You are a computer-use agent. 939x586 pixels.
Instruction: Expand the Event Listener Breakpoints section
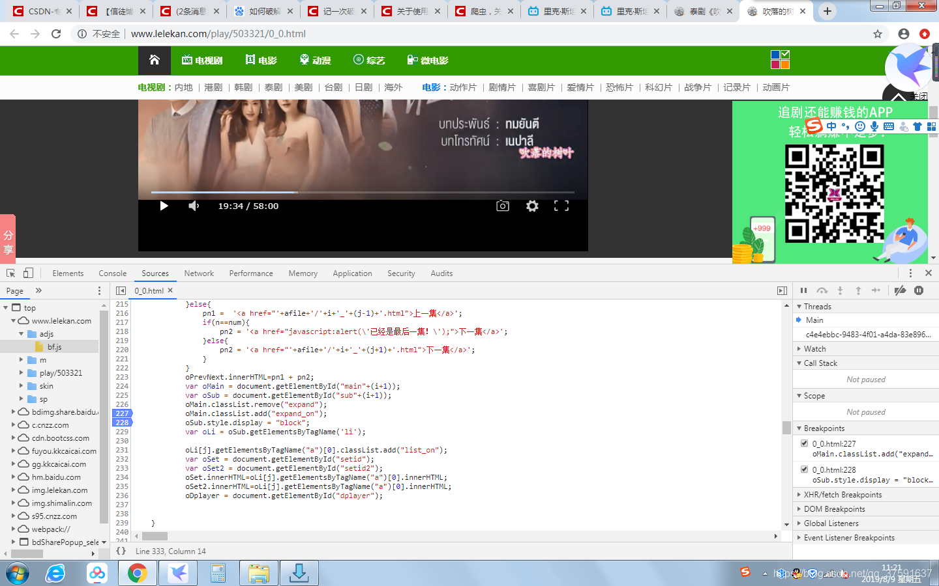pos(799,537)
